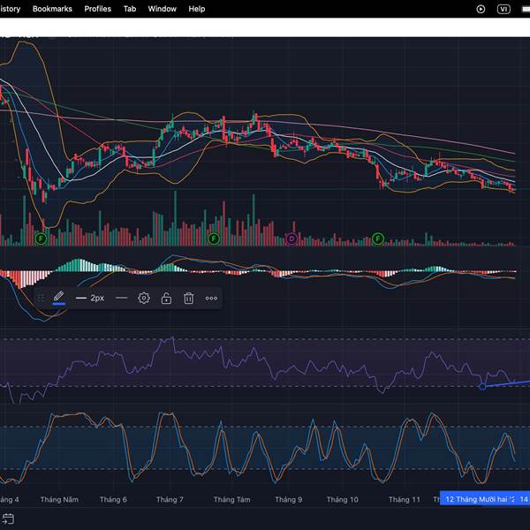Click the rightmost green F earnings marker
Screen dimensions: 530x530
click(378, 239)
